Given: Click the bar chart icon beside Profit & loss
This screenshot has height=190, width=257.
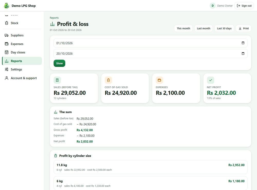Looking at the screenshot, I should pyautogui.click(x=52, y=24).
